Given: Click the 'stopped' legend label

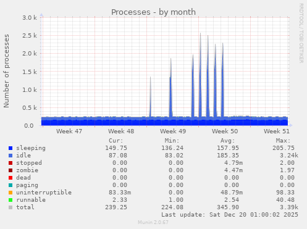Looking at the screenshot, I should click(x=29, y=163).
